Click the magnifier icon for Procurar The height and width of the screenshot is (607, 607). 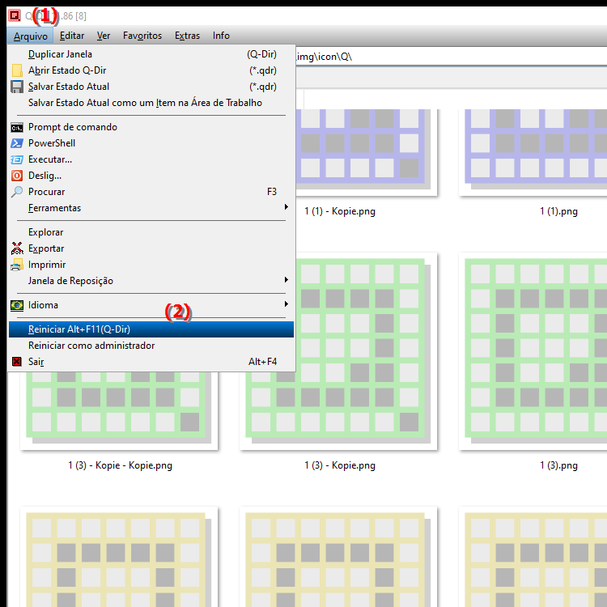[x=17, y=192]
